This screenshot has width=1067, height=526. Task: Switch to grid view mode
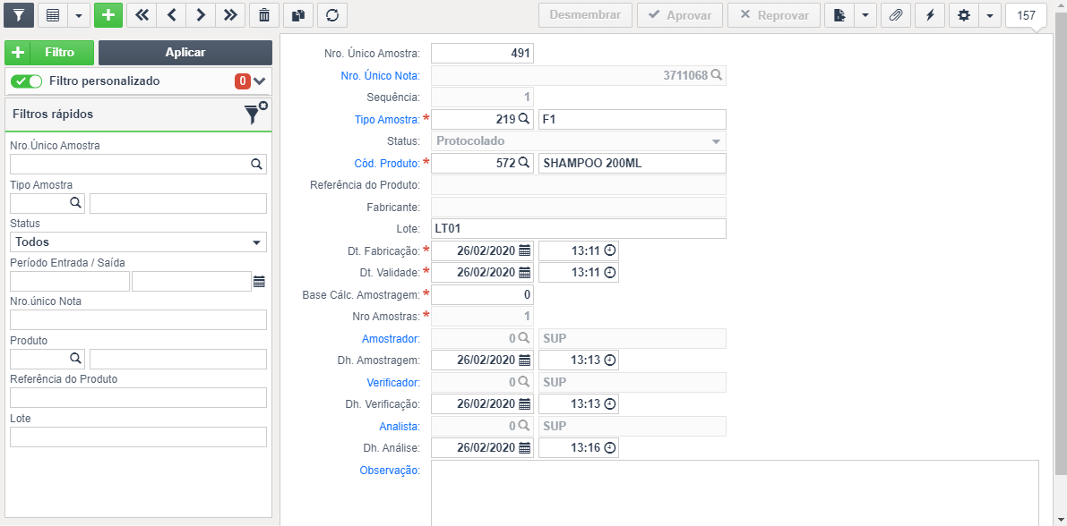(x=52, y=15)
